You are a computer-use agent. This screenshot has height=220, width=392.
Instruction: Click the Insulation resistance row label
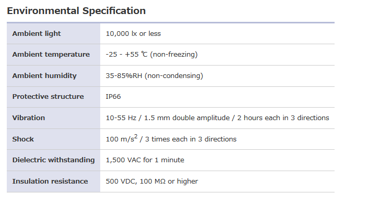[x=50, y=182]
